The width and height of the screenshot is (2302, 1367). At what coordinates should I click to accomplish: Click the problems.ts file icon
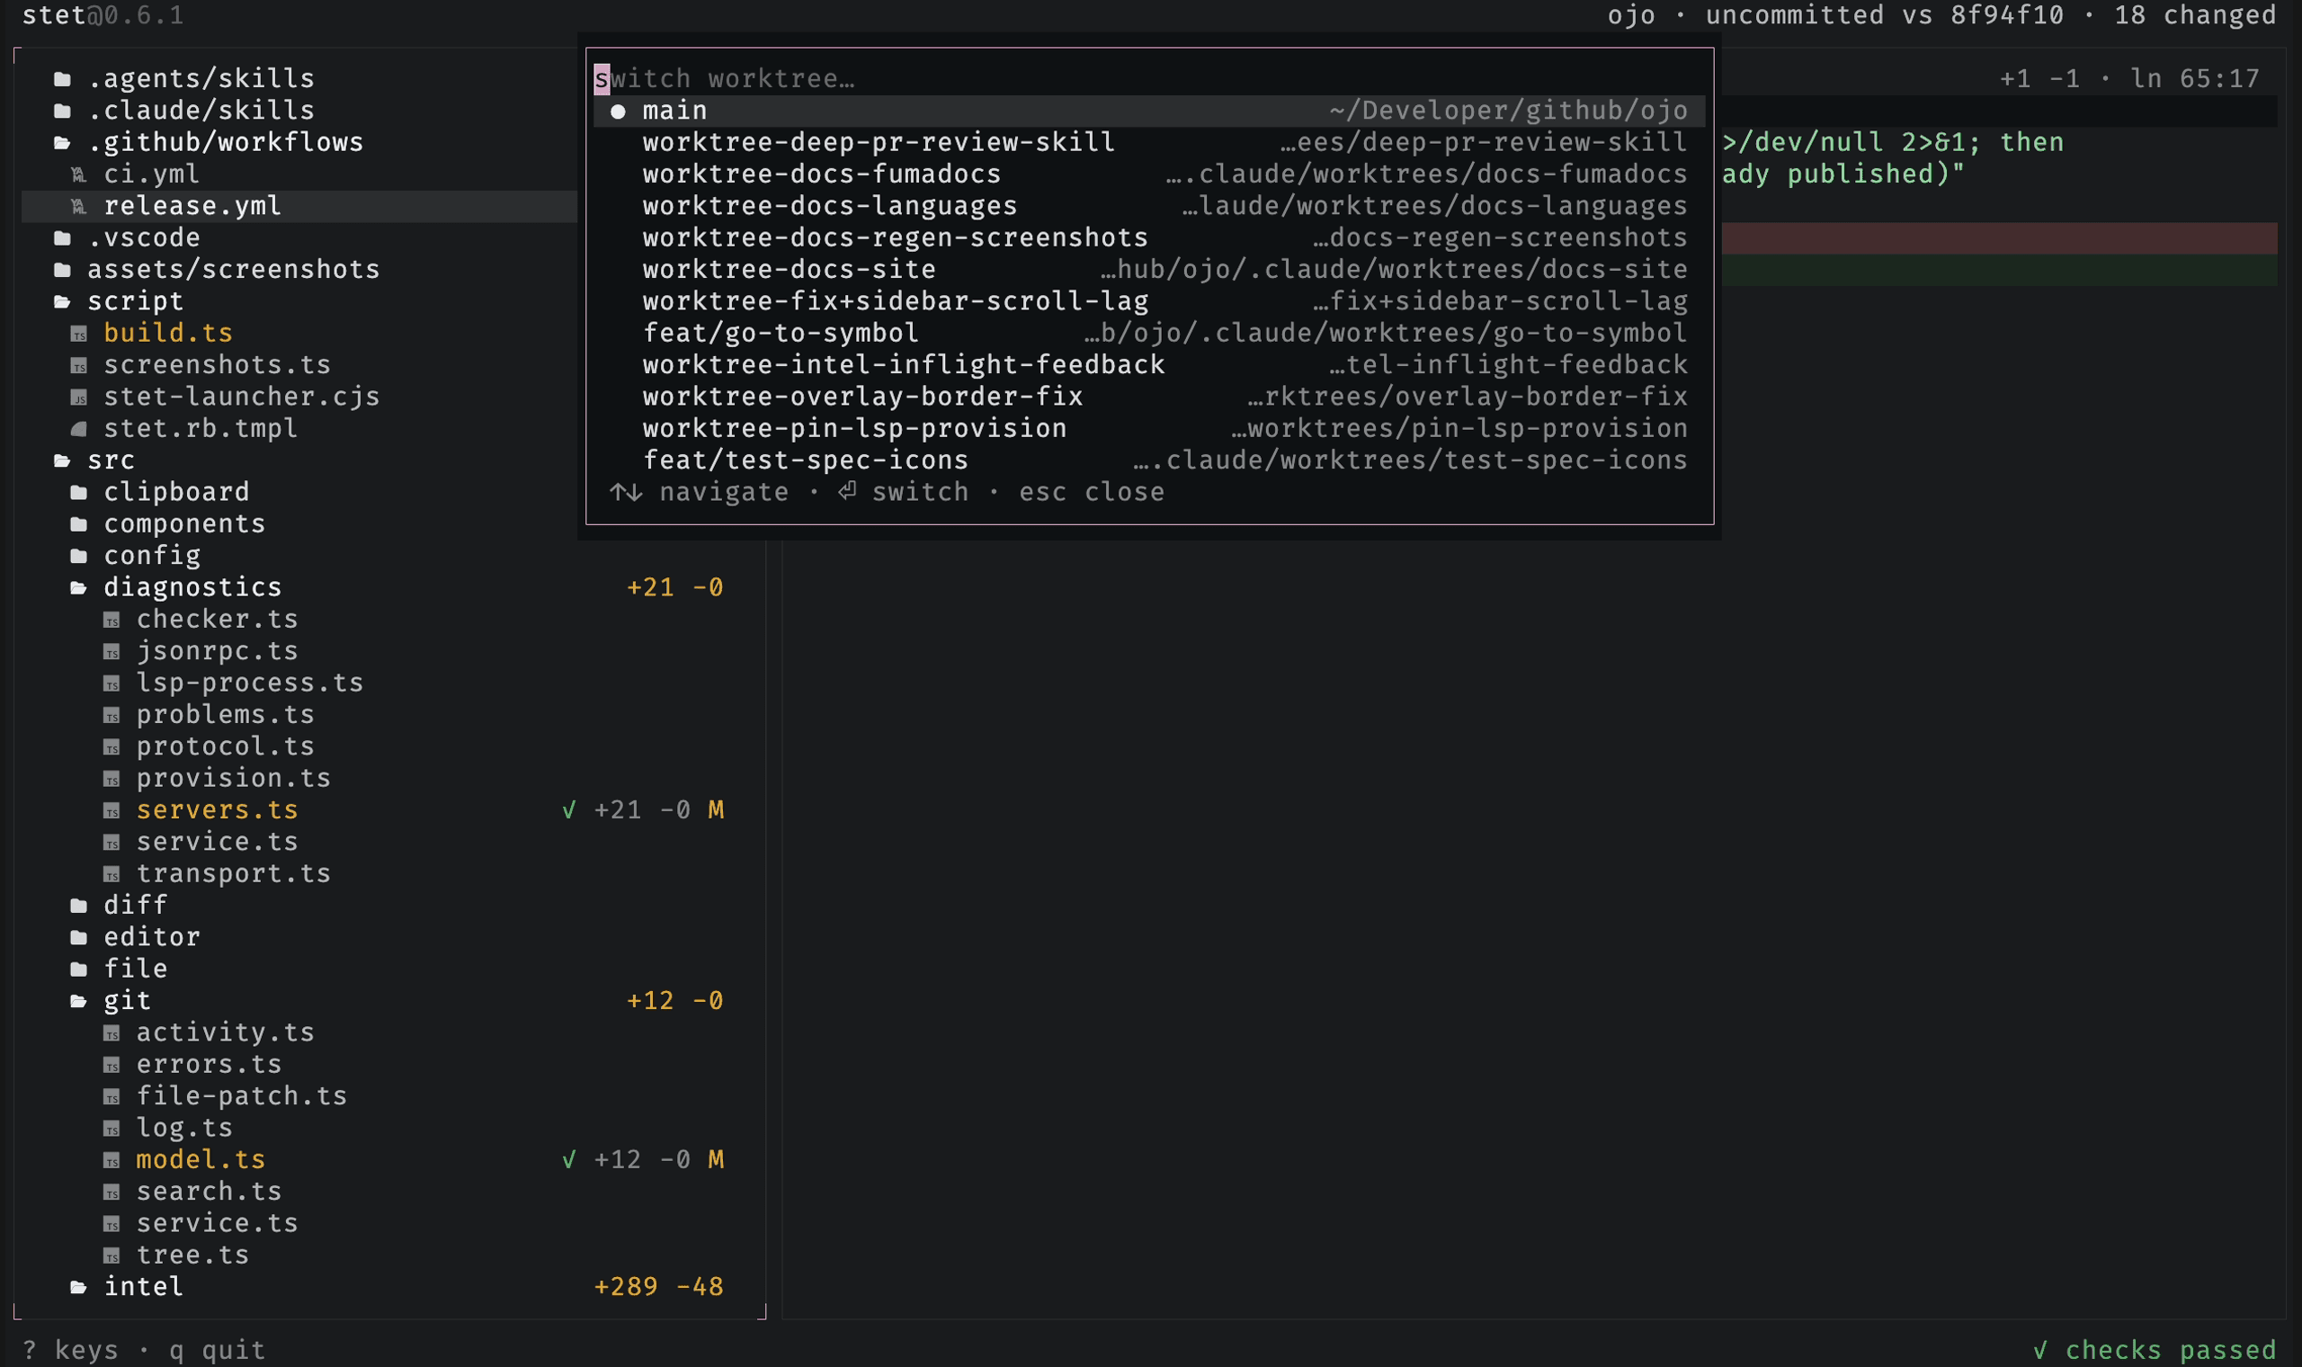112,715
